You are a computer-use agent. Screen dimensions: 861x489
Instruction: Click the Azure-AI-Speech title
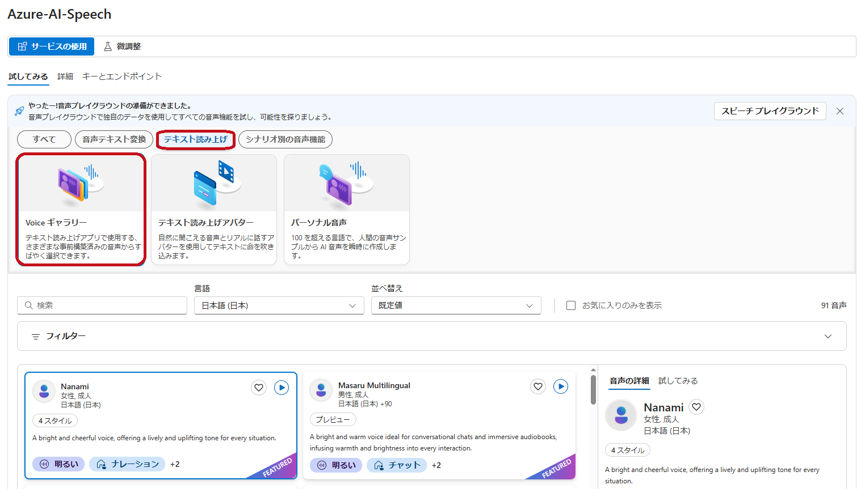point(60,14)
